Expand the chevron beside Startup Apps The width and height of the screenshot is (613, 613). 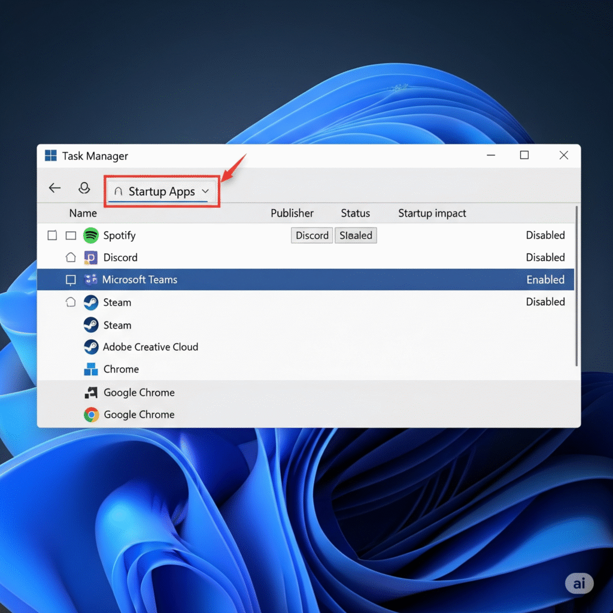206,192
